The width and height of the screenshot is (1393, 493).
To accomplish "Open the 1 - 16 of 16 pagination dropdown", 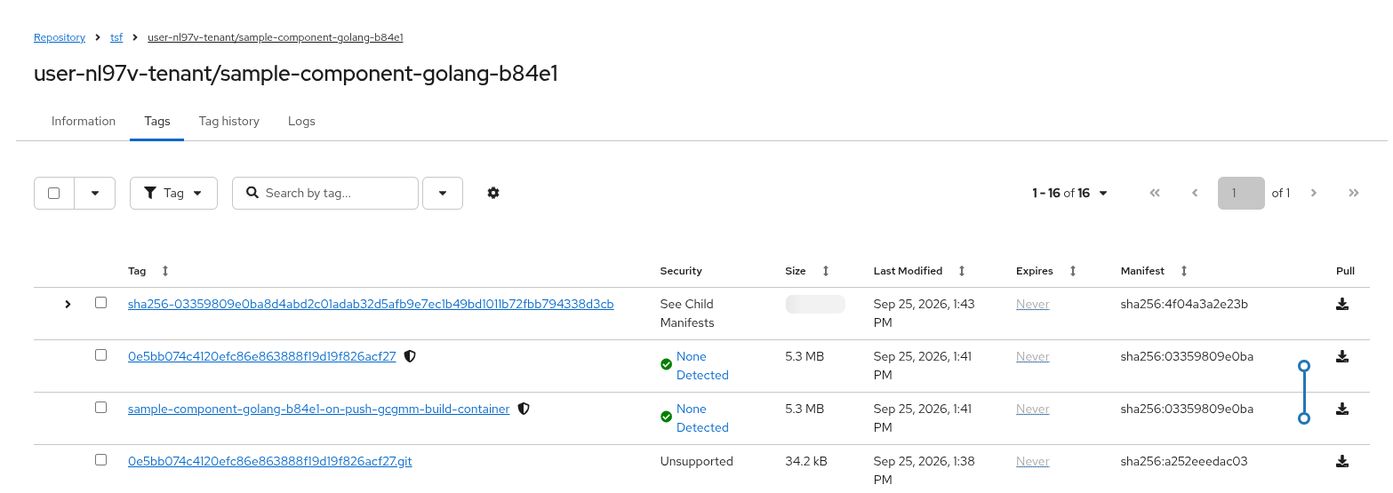I will [x=1069, y=193].
